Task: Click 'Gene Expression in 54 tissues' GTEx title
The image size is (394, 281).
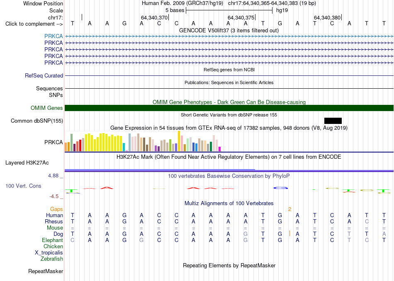Action: [229, 128]
